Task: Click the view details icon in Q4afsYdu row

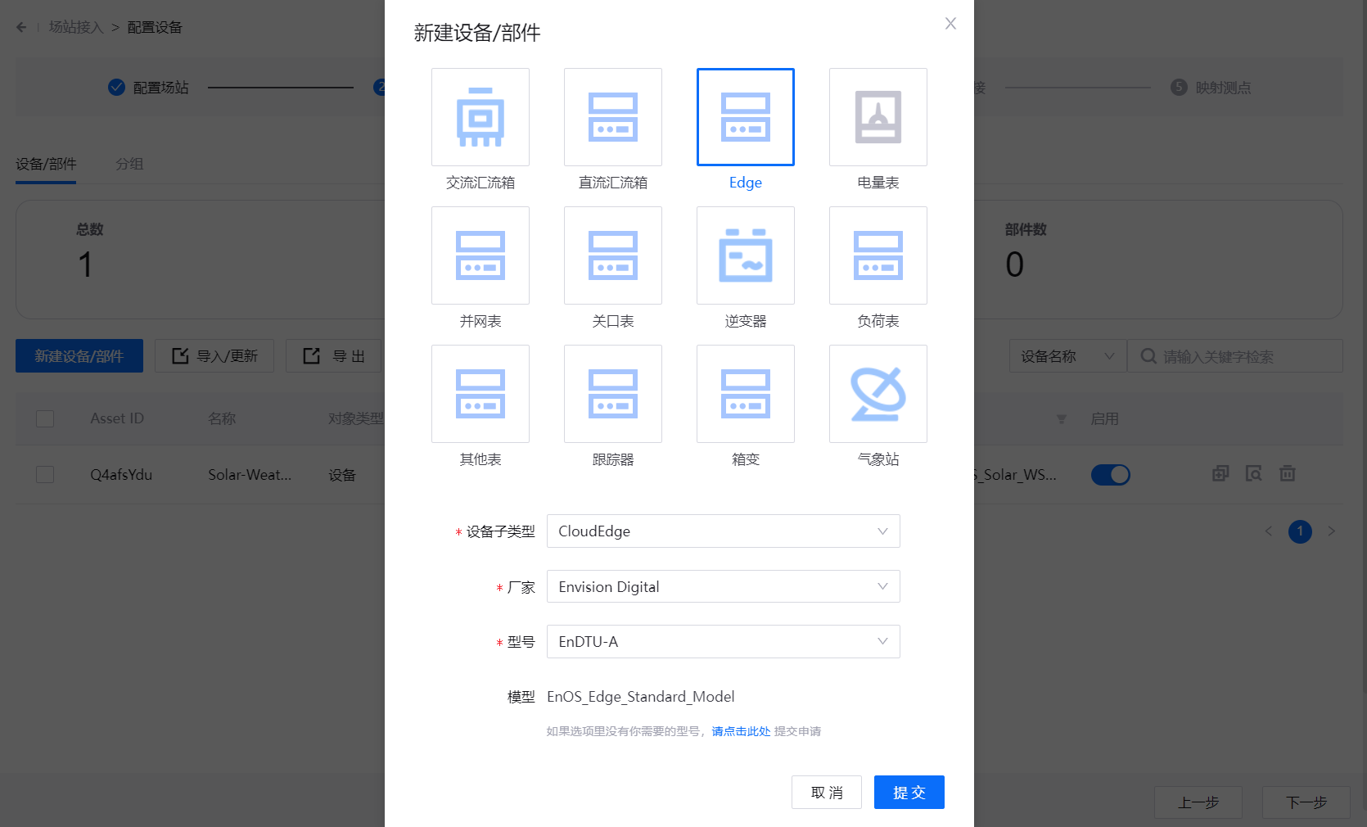Action: click(x=1254, y=473)
